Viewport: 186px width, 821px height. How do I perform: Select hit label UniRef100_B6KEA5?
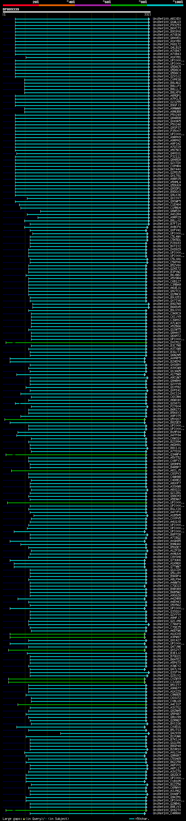click(167, 307)
